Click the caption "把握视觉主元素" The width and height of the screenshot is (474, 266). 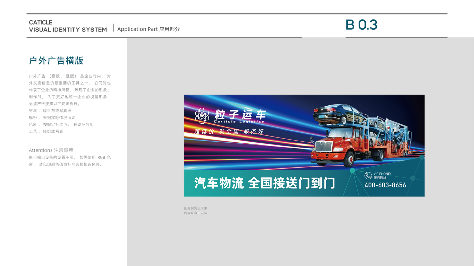pyautogui.click(x=196, y=208)
